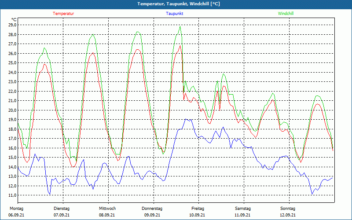
Task: Select the Dienstag day label
Action: 61,208
